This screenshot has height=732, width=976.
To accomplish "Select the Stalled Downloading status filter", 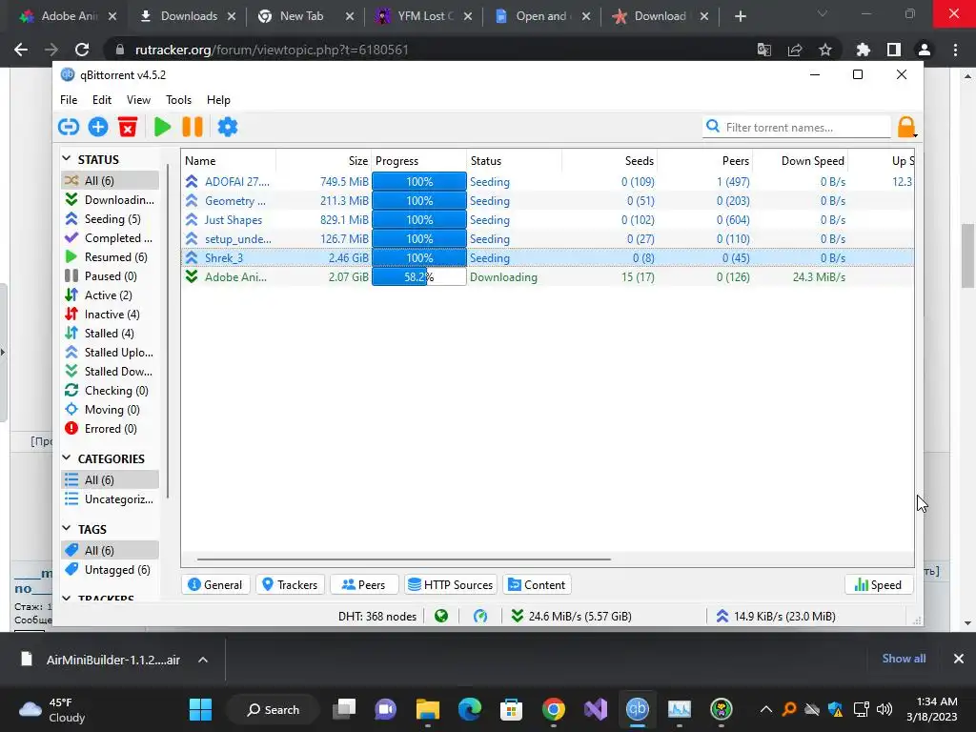I will [110, 372].
